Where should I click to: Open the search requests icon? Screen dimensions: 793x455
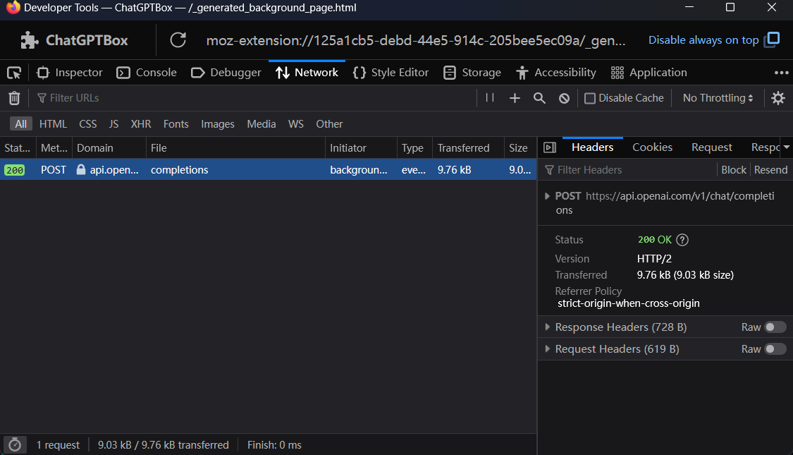(x=539, y=98)
